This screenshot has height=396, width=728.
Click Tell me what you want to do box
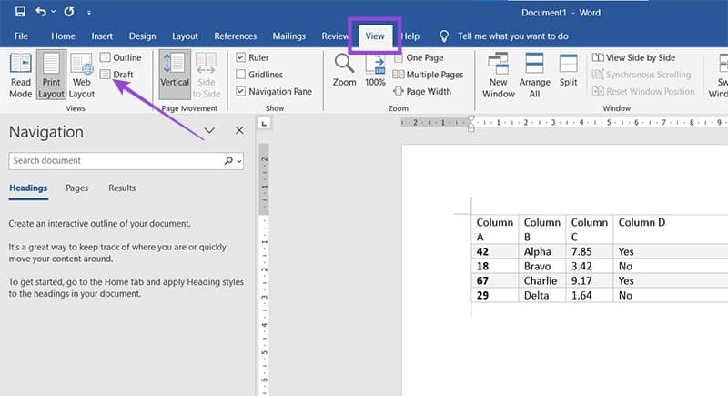512,36
